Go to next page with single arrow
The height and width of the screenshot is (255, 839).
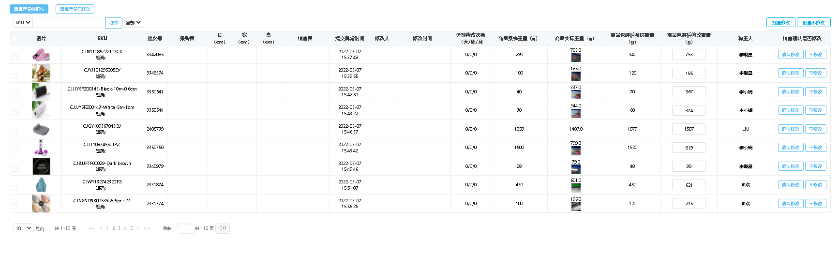(138, 228)
